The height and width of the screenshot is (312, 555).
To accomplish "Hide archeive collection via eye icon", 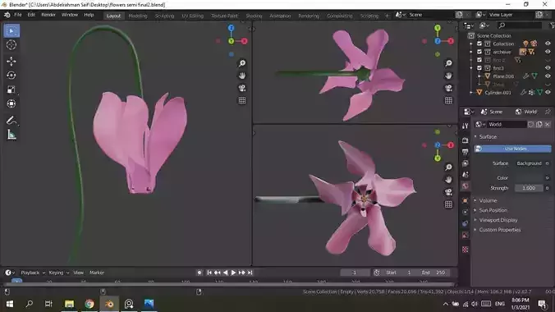I will pos(548,52).
